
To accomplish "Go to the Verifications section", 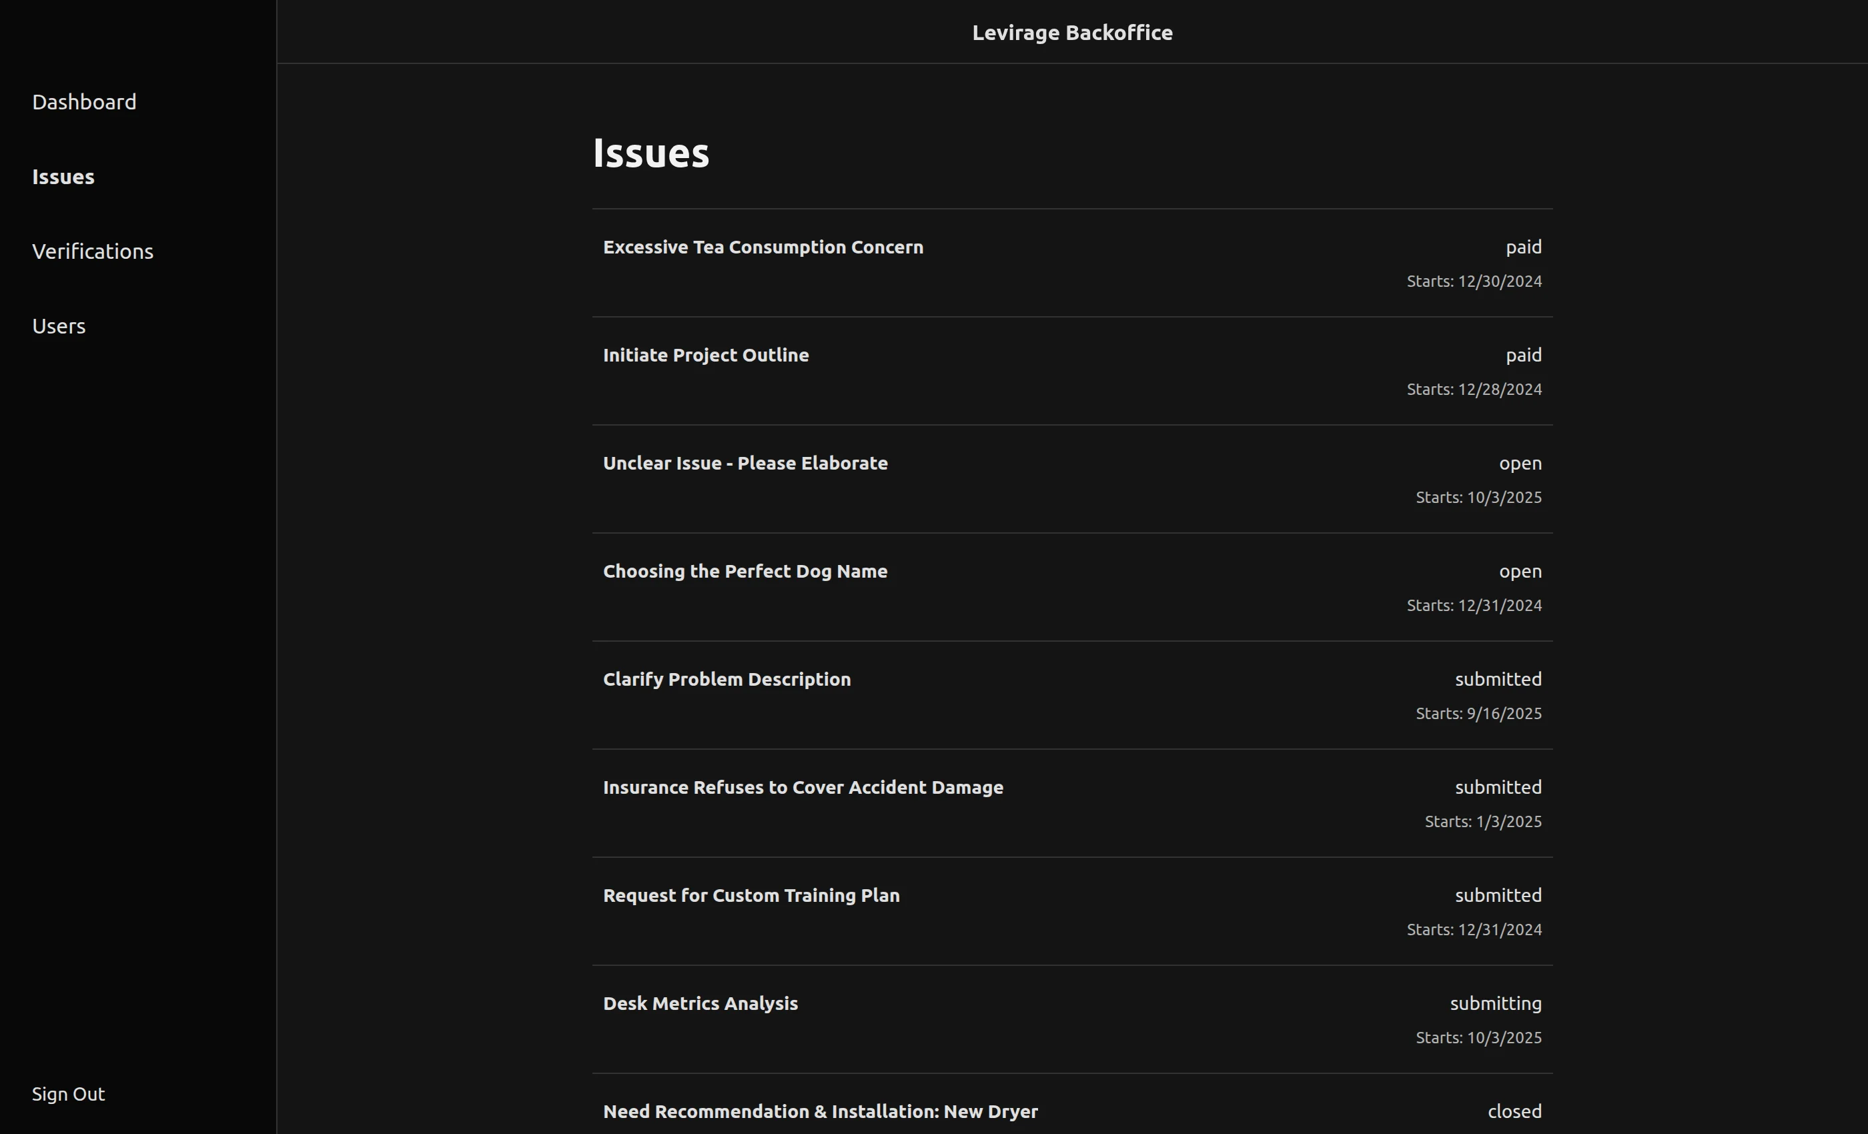I will pyautogui.click(x=93, y=251).
